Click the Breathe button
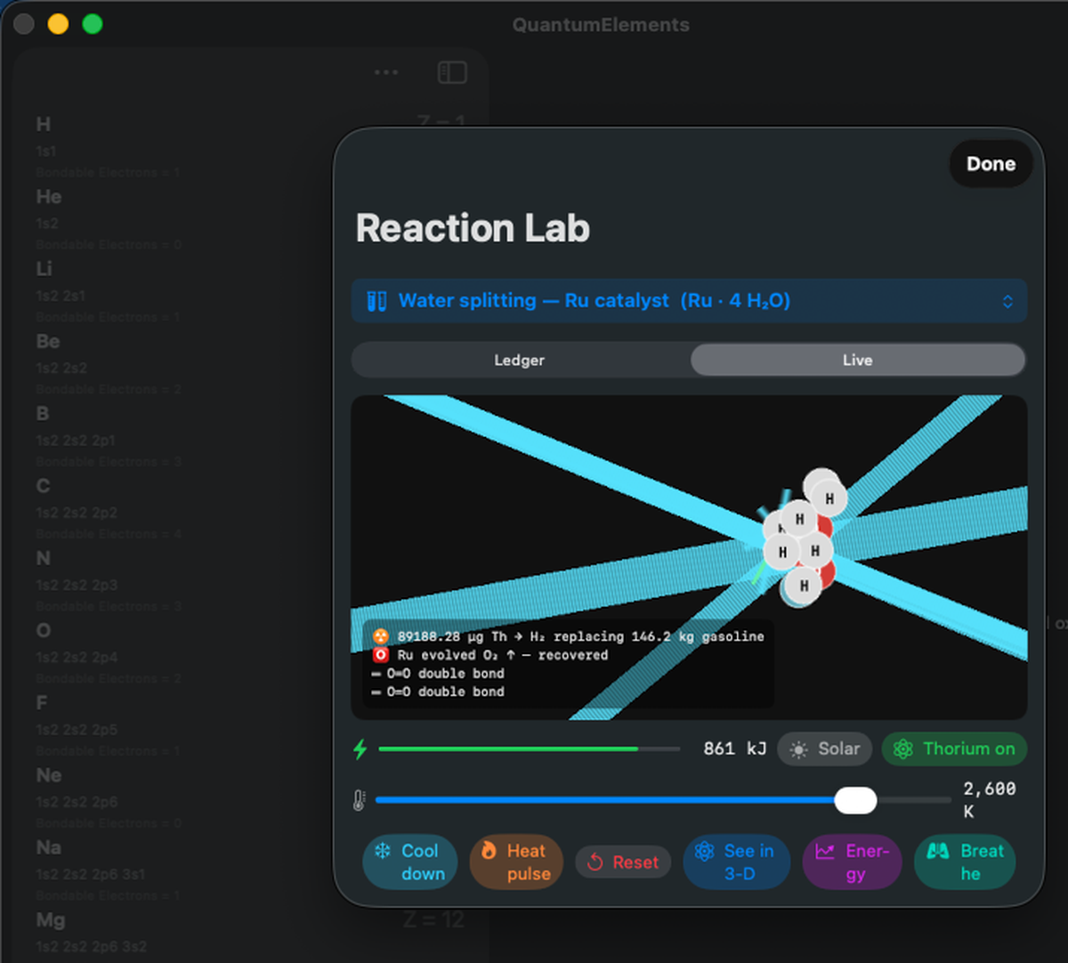 tap(965, 862)
